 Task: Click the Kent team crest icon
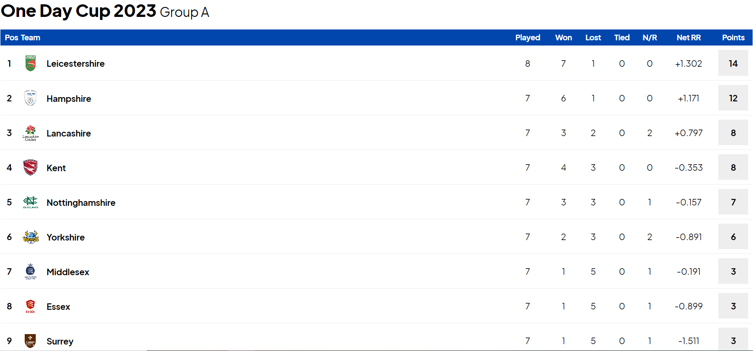click(30, 168)
